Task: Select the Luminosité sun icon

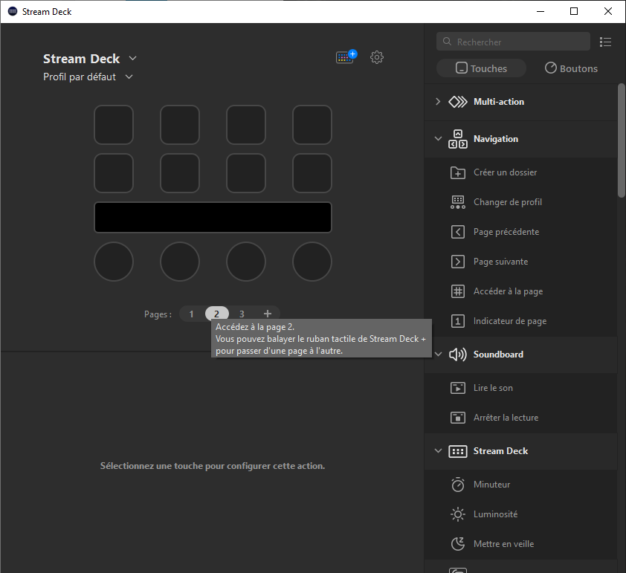Action: point(458,514)
